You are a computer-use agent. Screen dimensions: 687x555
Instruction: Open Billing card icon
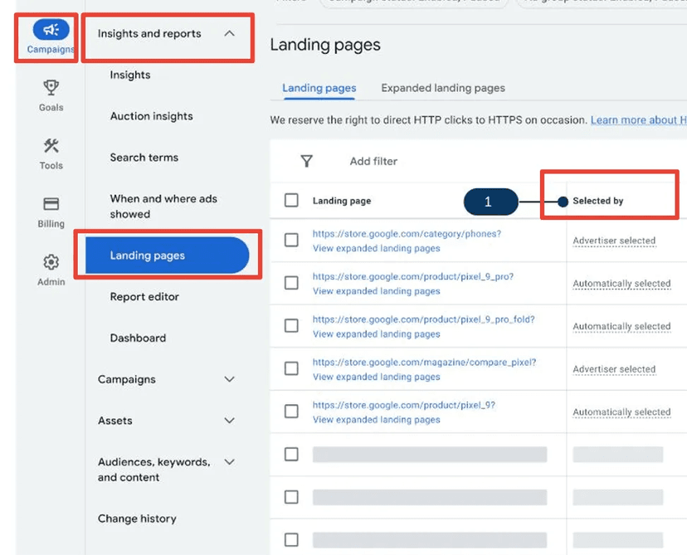tap(51, 204)
